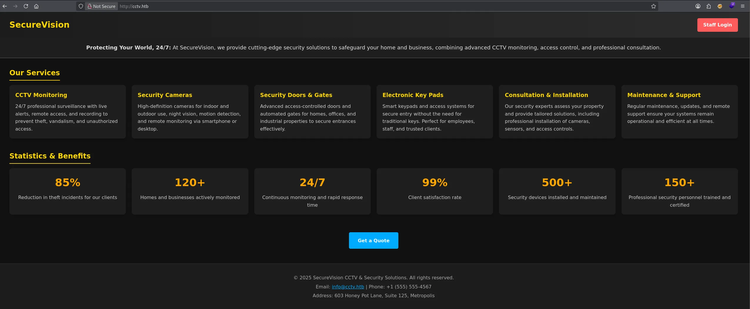Click the SecureVision site logo
The width and height of the screenshot is (750, 309).
click(x=39, y=25)
